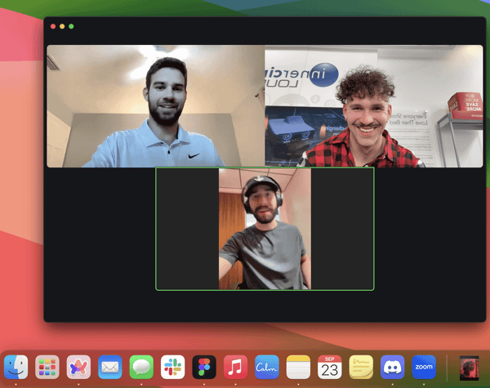
Task: Open Figma dock icon
Action: tap(204, 367)
